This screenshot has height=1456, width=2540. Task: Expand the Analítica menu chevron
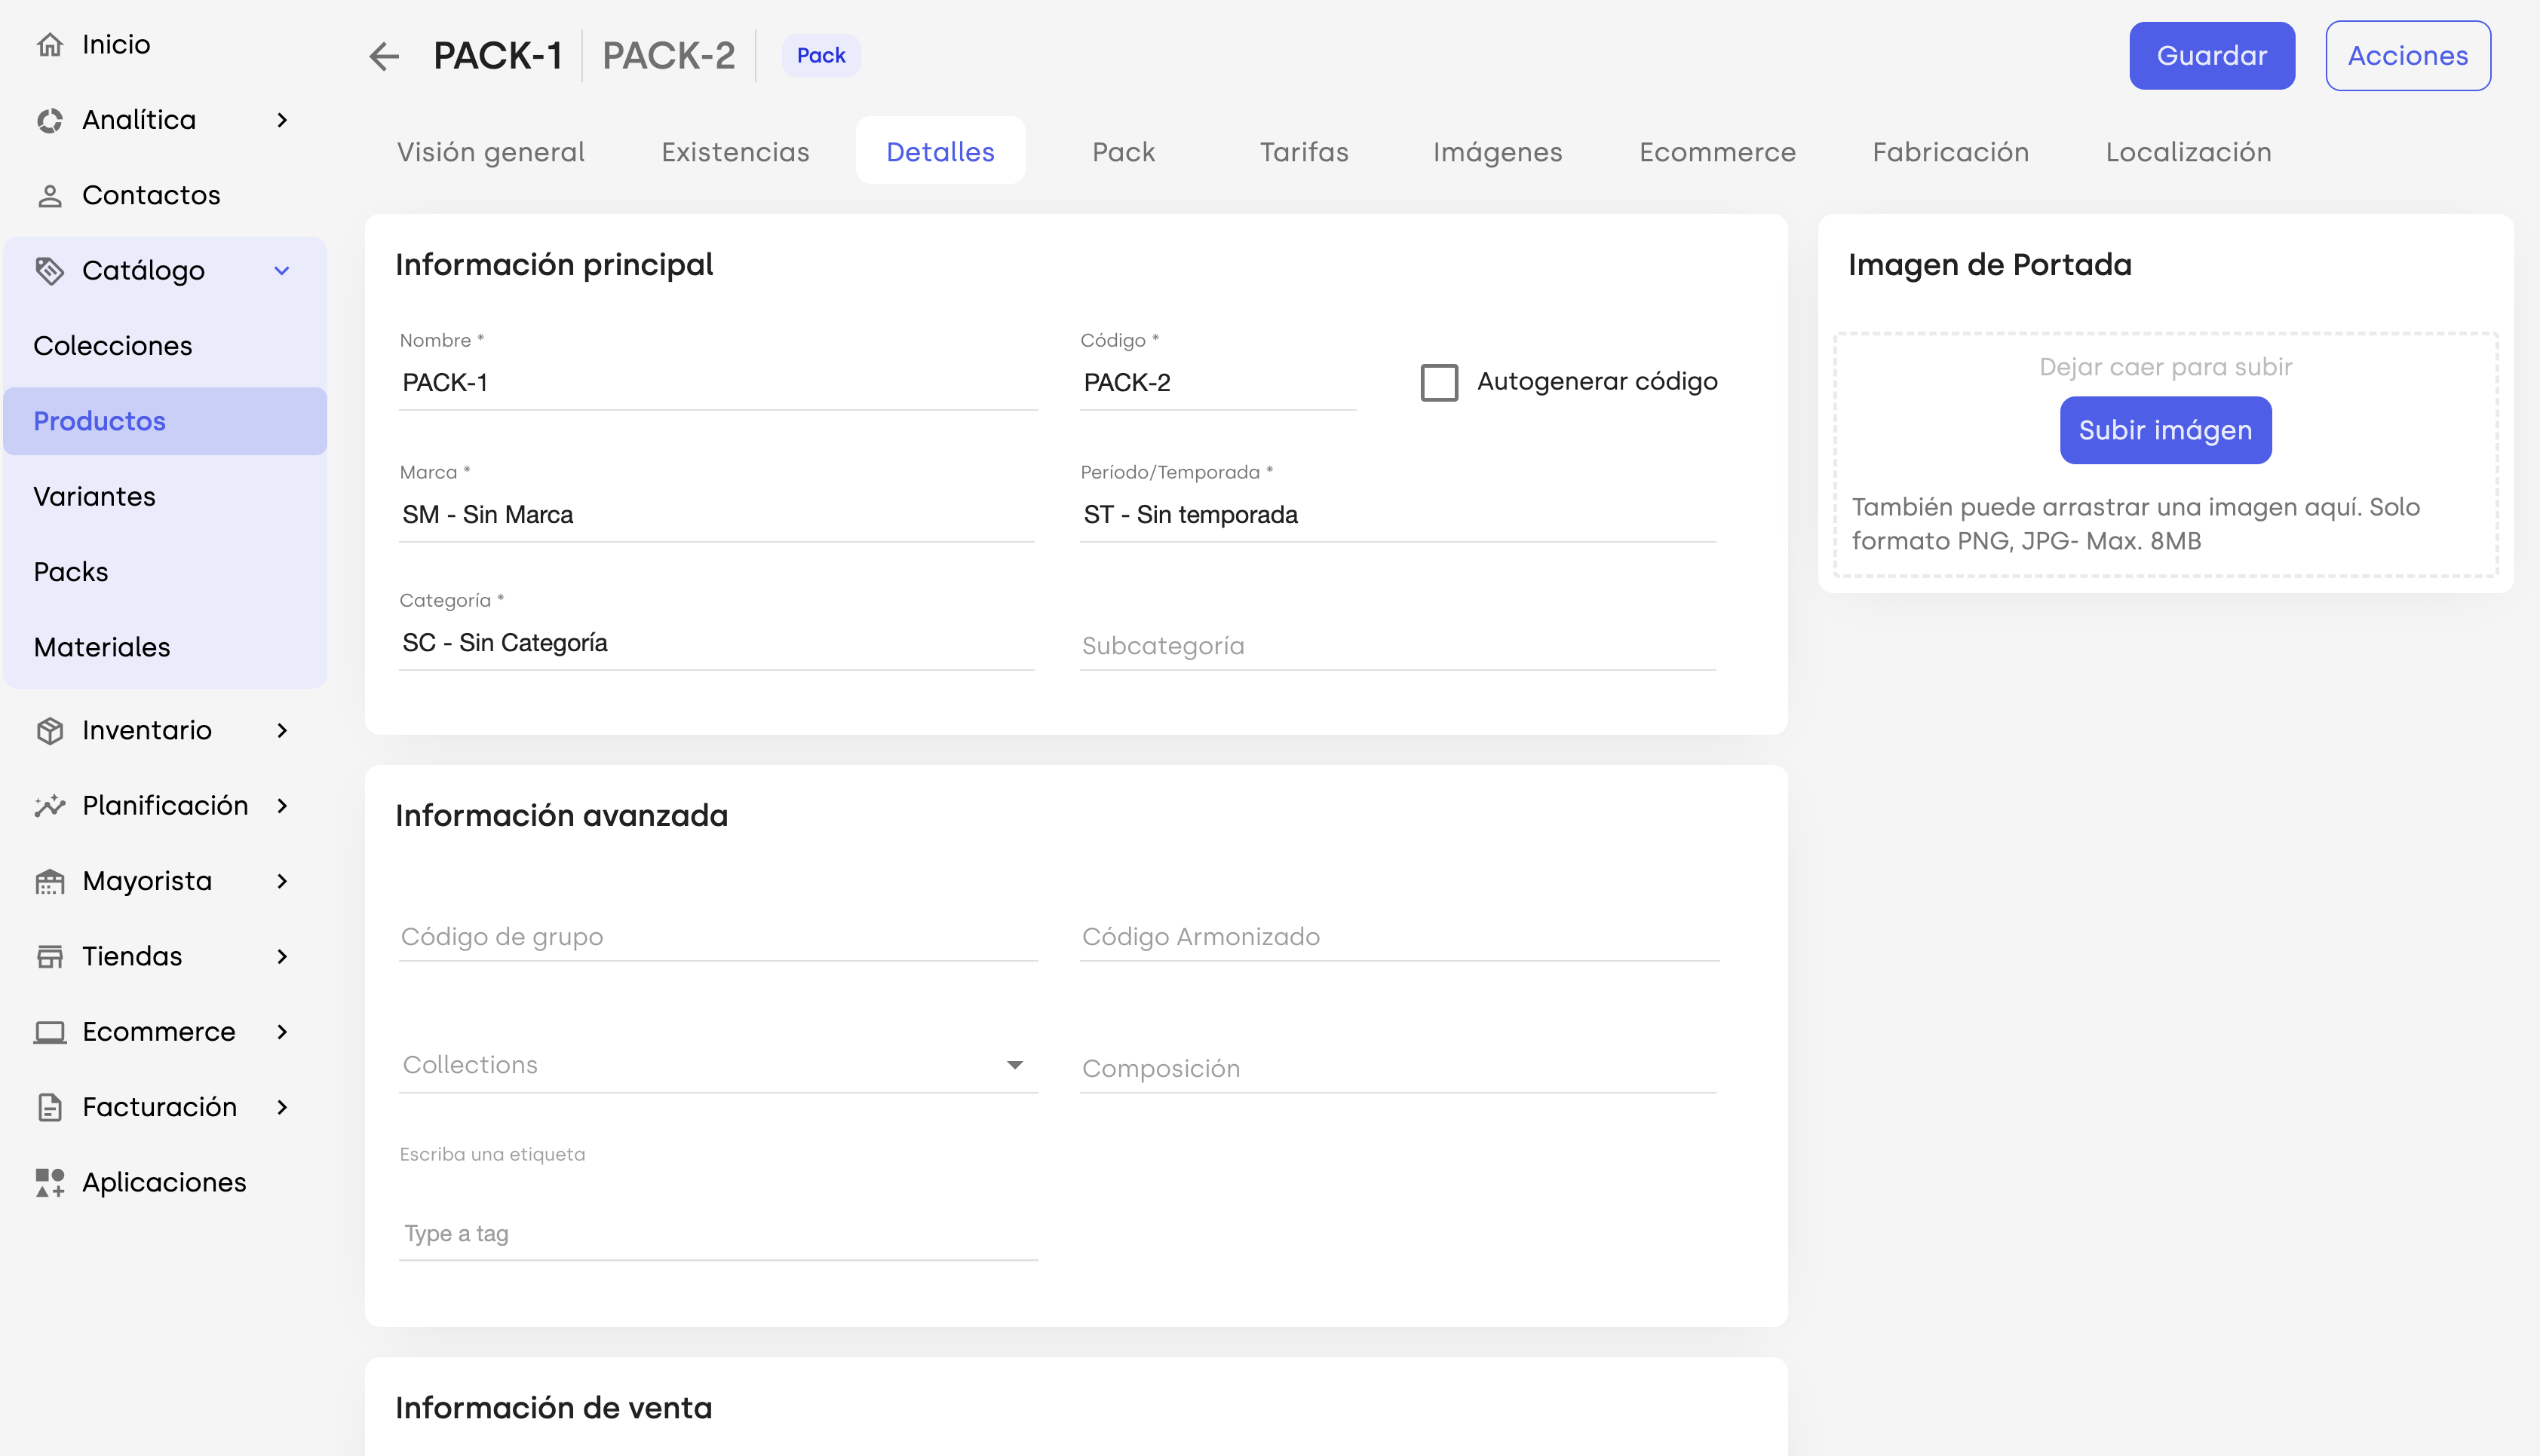(x=282, y=120)
